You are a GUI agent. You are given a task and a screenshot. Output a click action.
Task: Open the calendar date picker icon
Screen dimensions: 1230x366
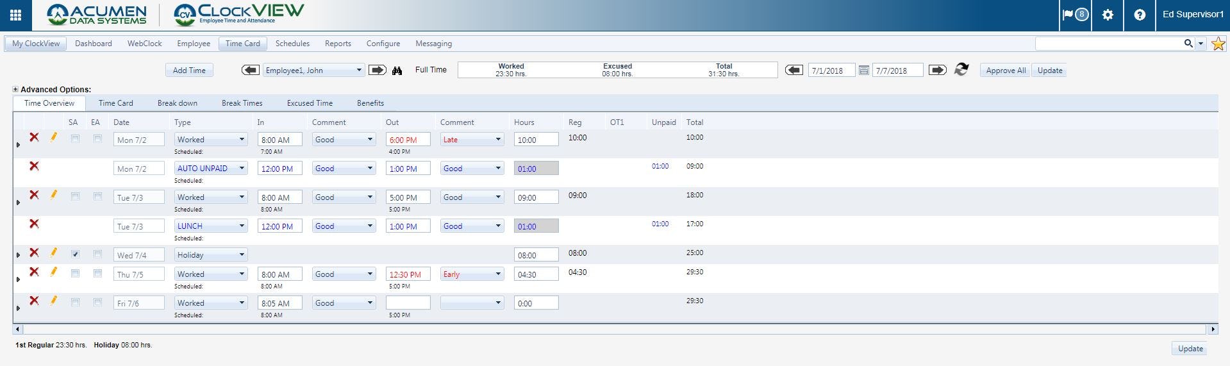[863, 70]
